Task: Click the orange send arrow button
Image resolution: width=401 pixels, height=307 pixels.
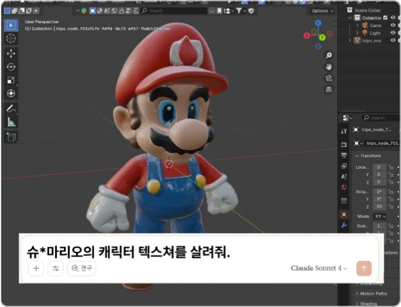Action: [364, 269]
